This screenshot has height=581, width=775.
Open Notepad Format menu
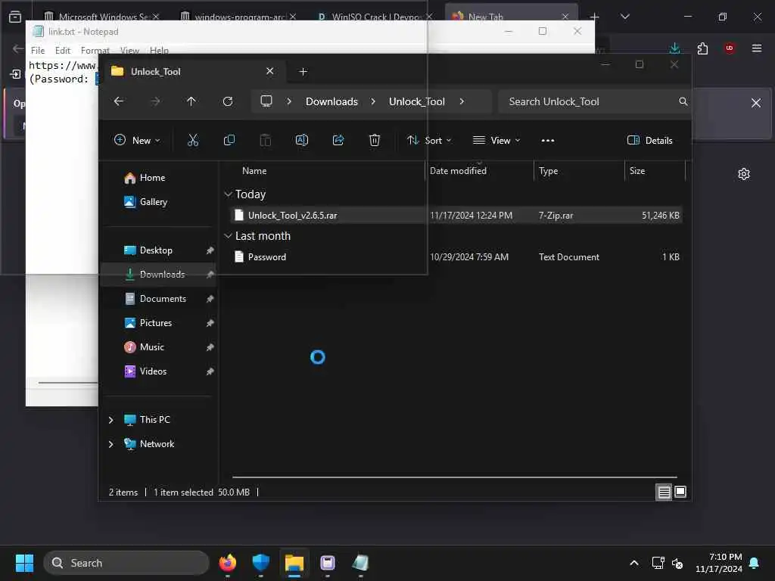click(x=95, y=51)
